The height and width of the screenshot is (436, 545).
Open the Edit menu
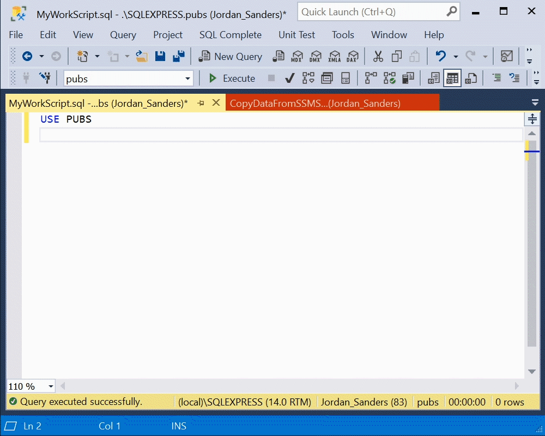point(48,35)
